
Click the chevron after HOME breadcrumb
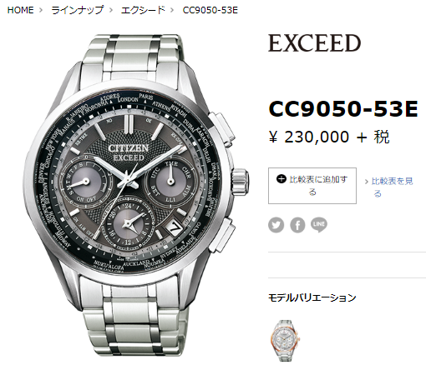pyautogui.click(x=41, y=10)
